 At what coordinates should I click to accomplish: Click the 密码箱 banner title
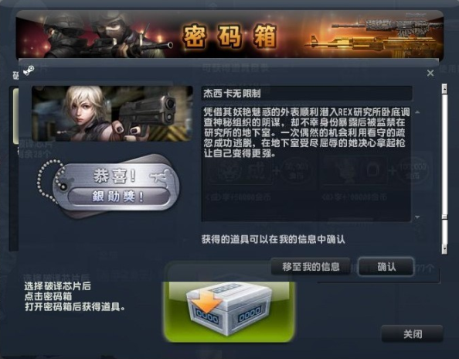click(x=229, y=36)
